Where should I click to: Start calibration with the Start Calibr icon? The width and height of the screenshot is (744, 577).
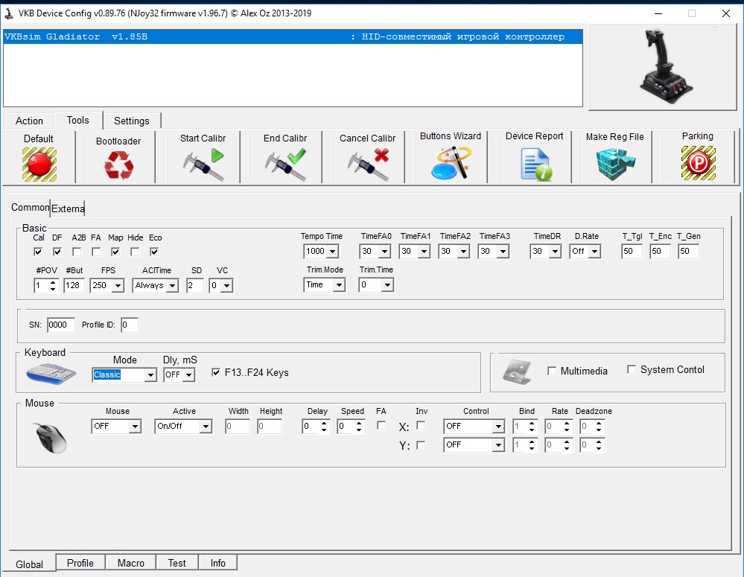tap(203, 165)
